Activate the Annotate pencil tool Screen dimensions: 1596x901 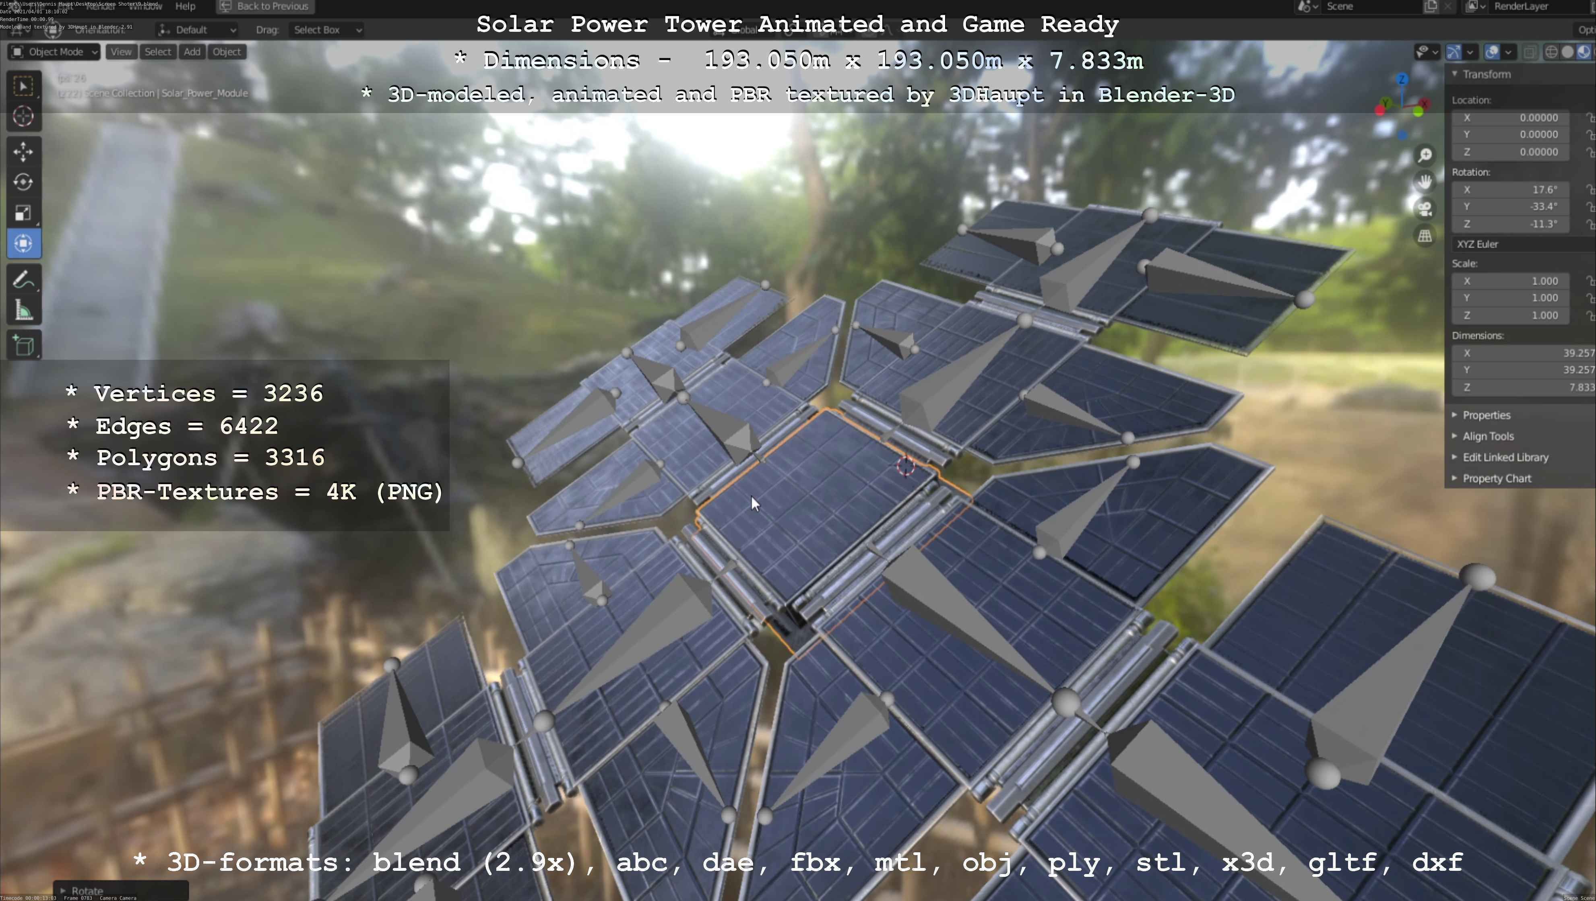point(23,280)
